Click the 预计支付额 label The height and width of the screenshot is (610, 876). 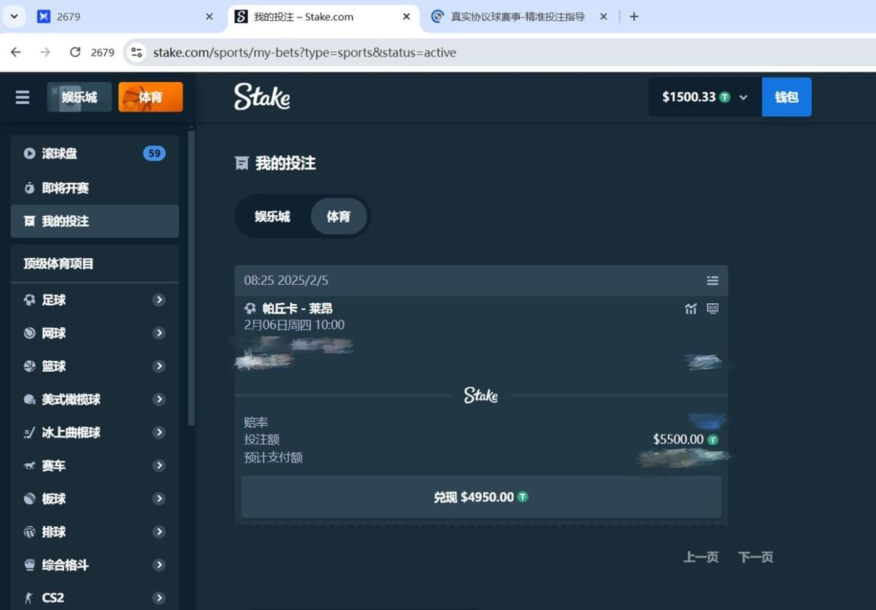pyautogui.click(x=273, y=458)
